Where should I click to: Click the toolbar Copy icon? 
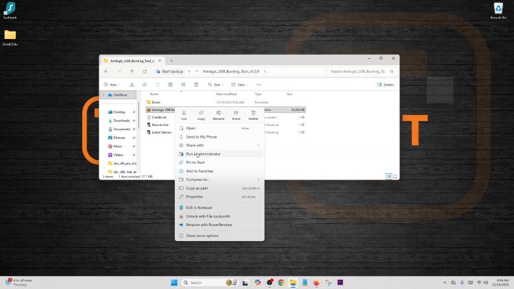pos(145,84)
